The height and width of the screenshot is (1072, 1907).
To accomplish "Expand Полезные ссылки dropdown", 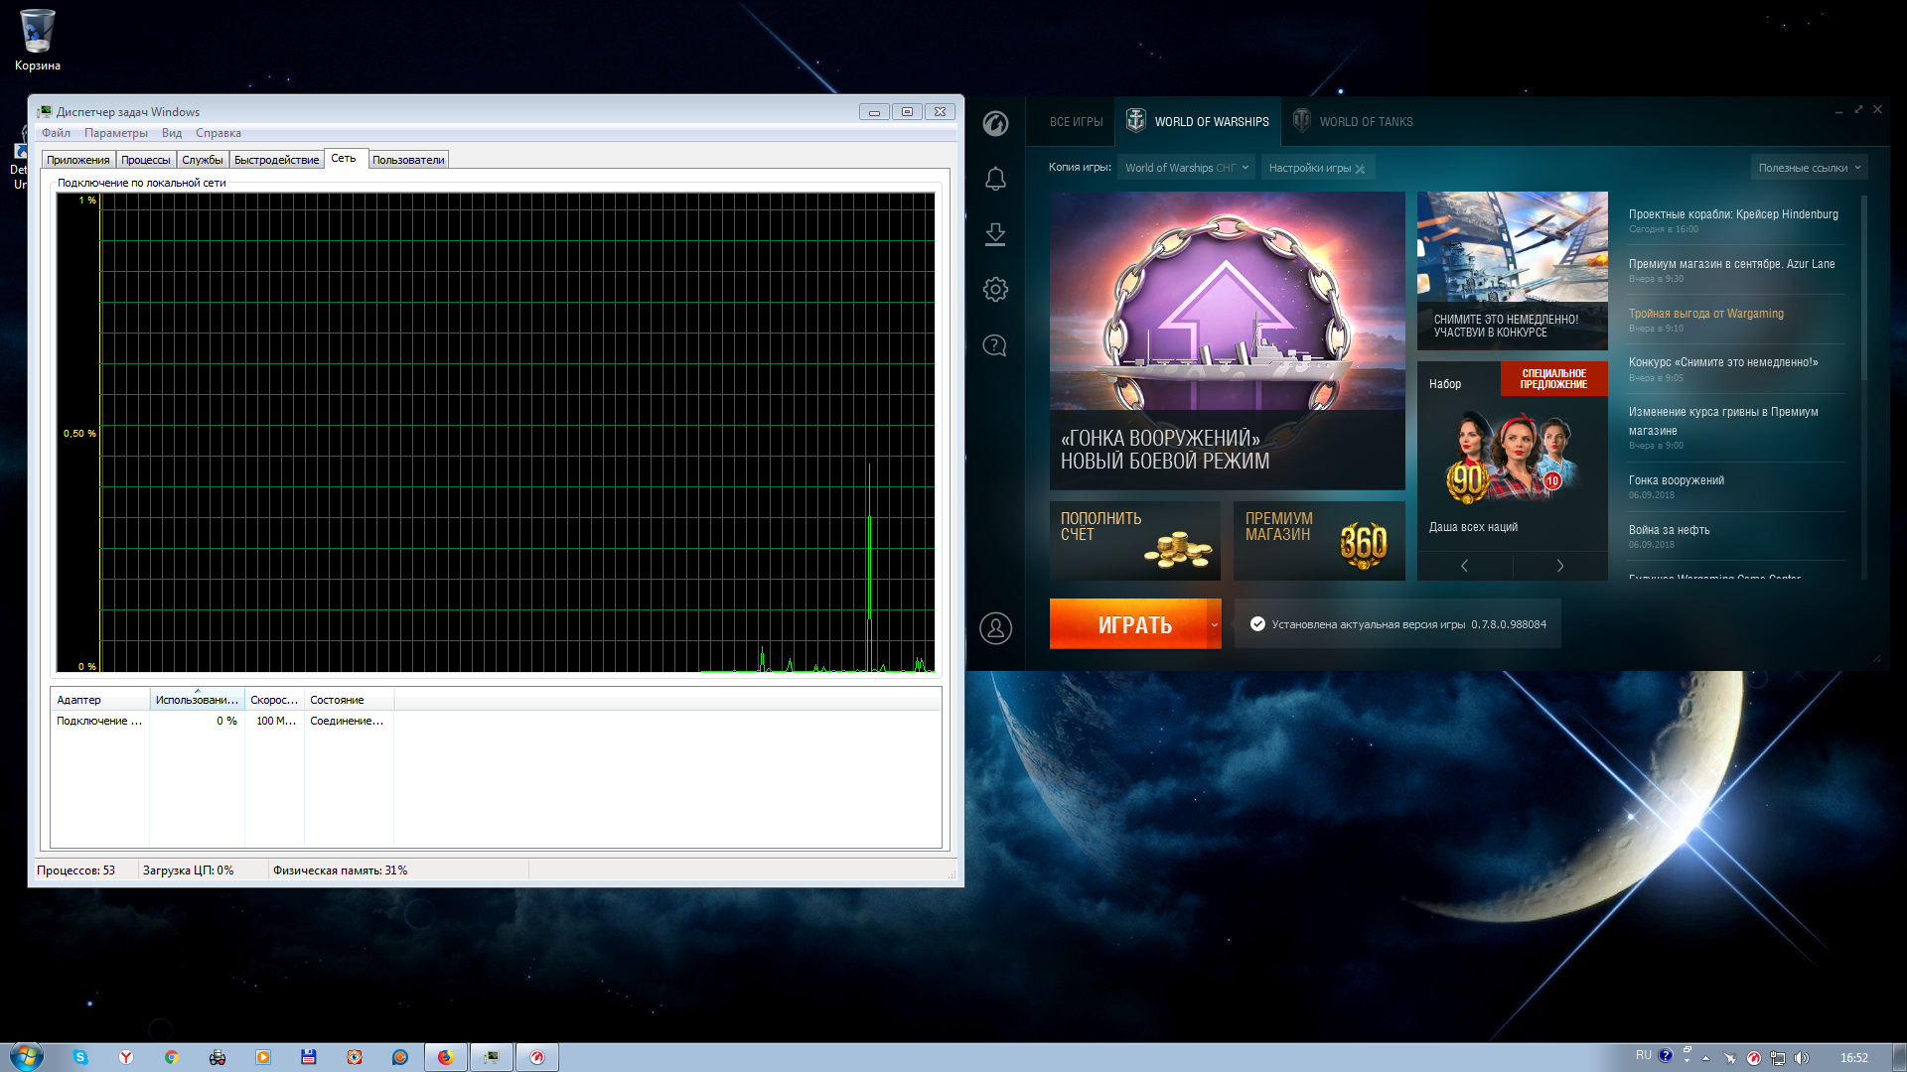I will click(x=1810, y=168).
